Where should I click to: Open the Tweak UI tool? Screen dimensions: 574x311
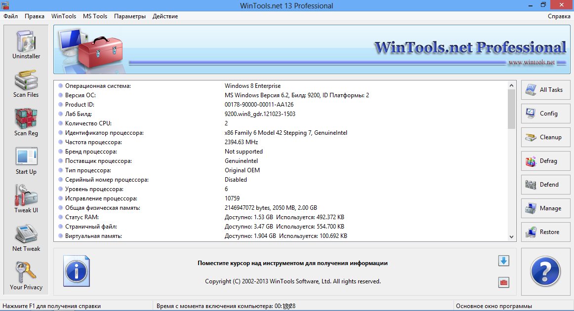26,199
